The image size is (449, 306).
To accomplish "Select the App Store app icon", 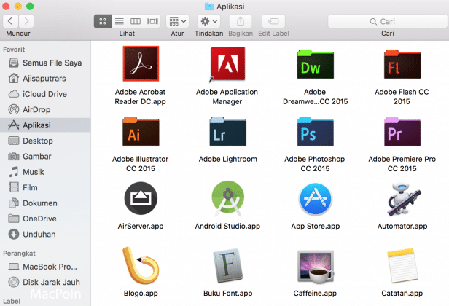I will (316, 199).
